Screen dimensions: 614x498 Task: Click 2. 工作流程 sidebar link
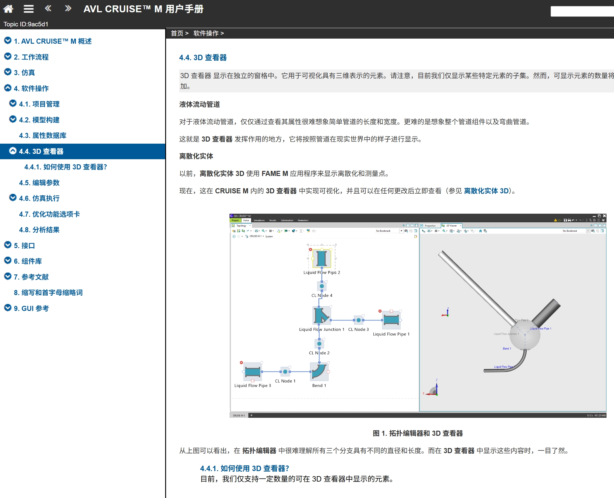pos(31,57)
